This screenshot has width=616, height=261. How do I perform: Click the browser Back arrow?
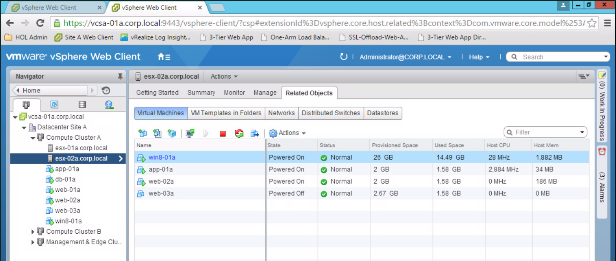(x=10, y=23)
